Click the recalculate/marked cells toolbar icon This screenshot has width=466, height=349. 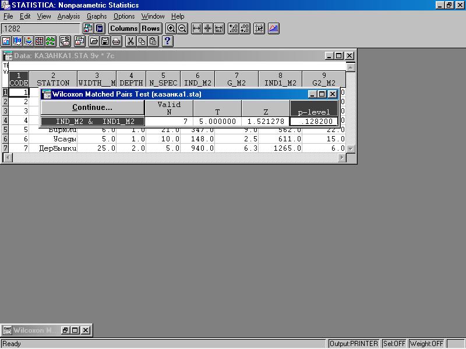pyautogui.click(x=259, y=29)
